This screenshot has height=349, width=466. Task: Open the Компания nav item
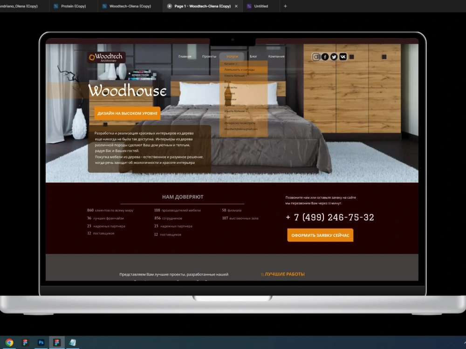(x=276, y=56)
